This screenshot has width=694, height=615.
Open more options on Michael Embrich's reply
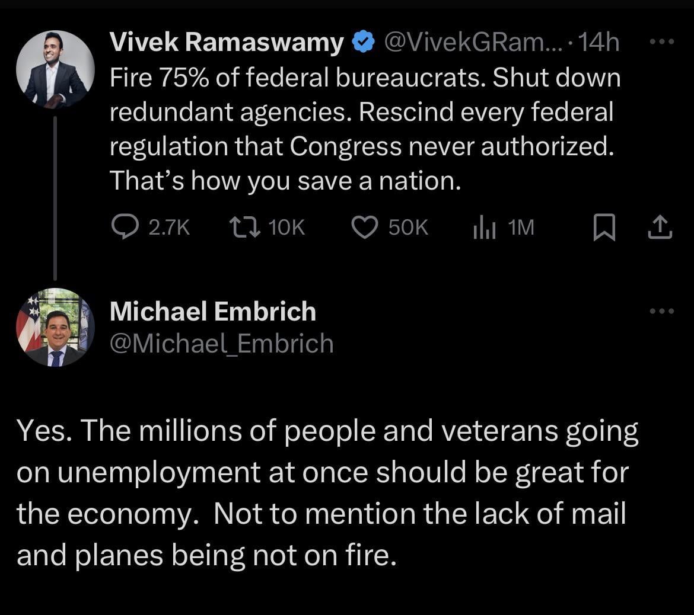[x=662, y=311]
